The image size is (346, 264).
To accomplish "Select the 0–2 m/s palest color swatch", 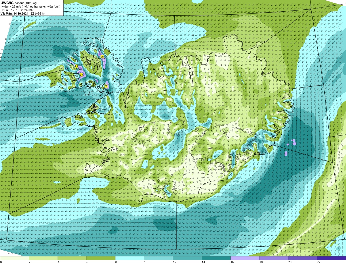I will coord(14,258).
